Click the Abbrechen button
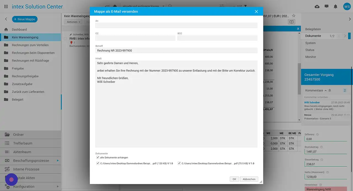 coord(249,179)
